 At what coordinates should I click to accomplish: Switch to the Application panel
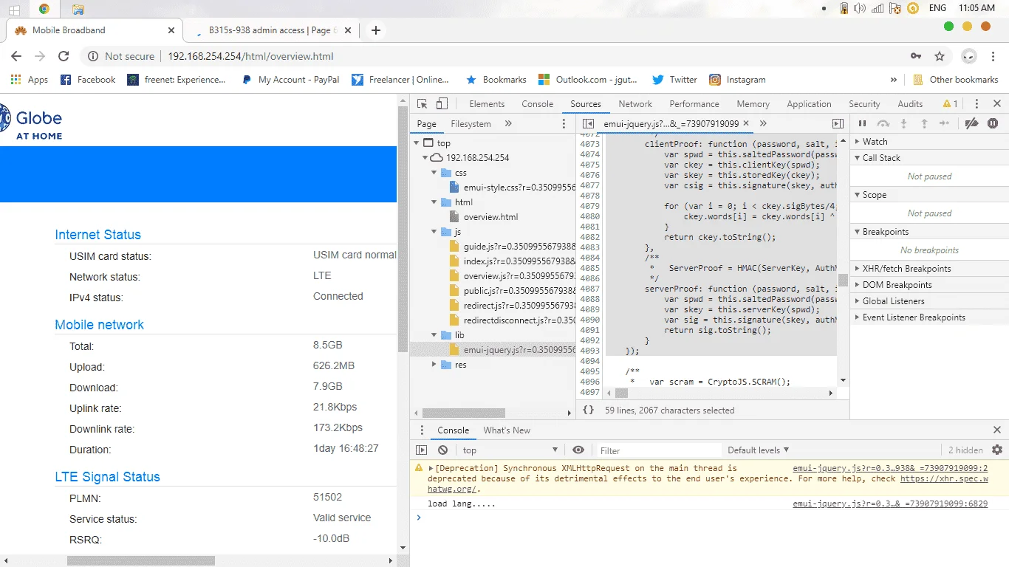click(809, 104)
